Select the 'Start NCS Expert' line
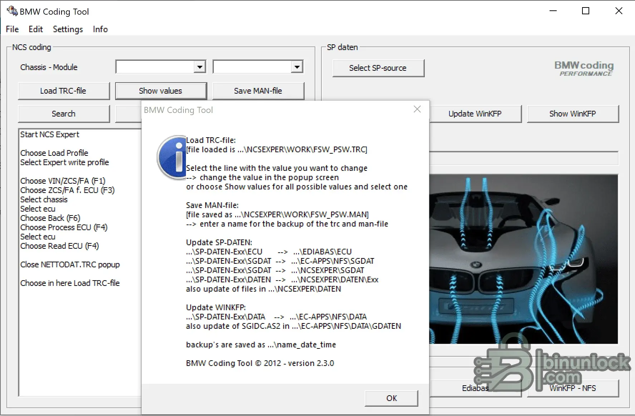This screenshot has width=635, height=416. point(50,134)
